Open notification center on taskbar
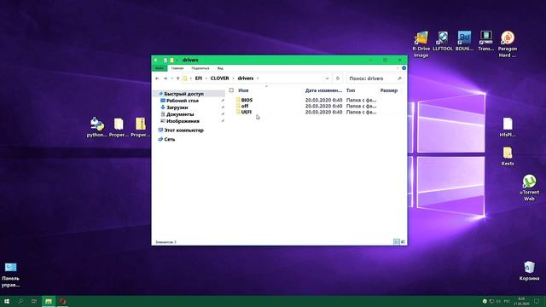546x307 pixels. [x=537, y=301]
